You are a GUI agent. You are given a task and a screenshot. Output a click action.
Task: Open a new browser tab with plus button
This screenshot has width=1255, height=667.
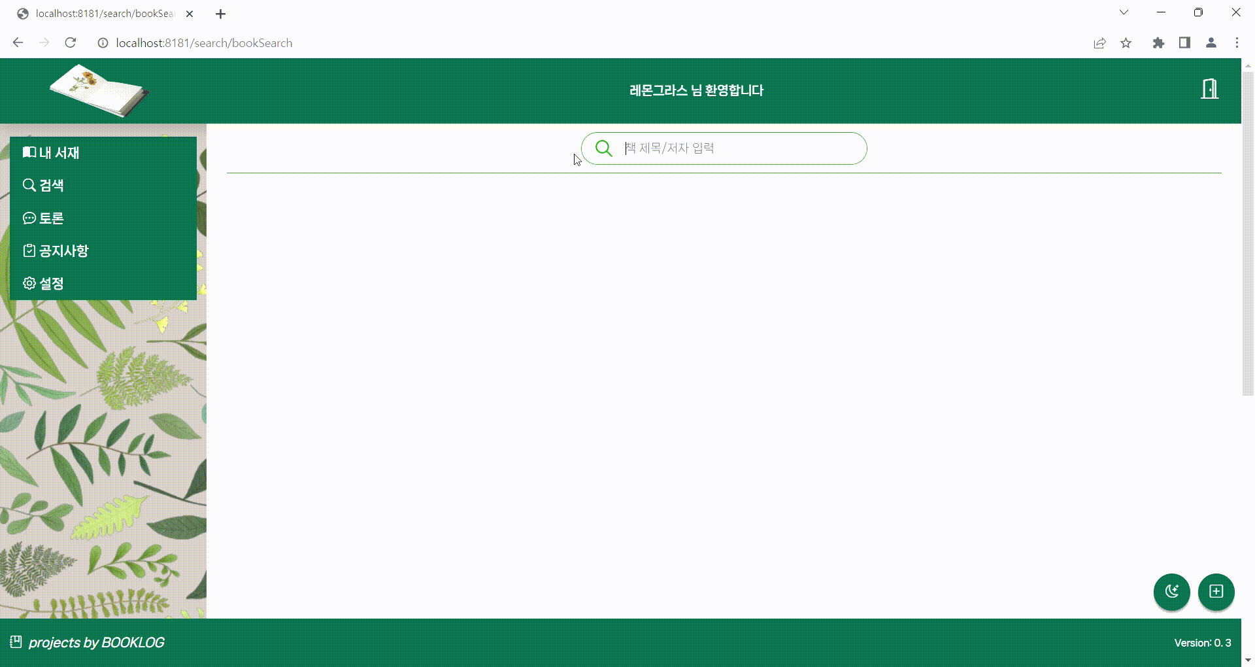(220, 13)
